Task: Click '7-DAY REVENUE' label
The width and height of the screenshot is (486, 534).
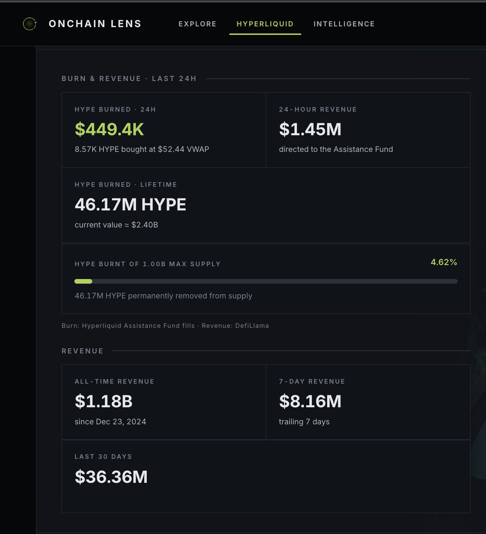Action: coord(312,381)
